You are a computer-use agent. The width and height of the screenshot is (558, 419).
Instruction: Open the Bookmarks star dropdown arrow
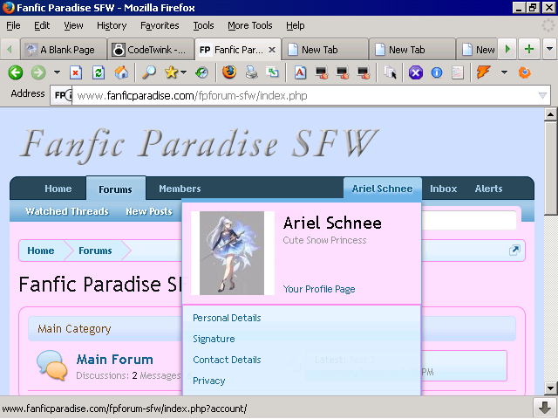point(183,72)
